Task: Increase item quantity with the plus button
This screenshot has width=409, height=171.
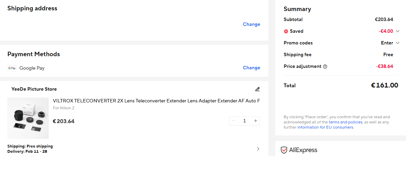Action: 256,121
